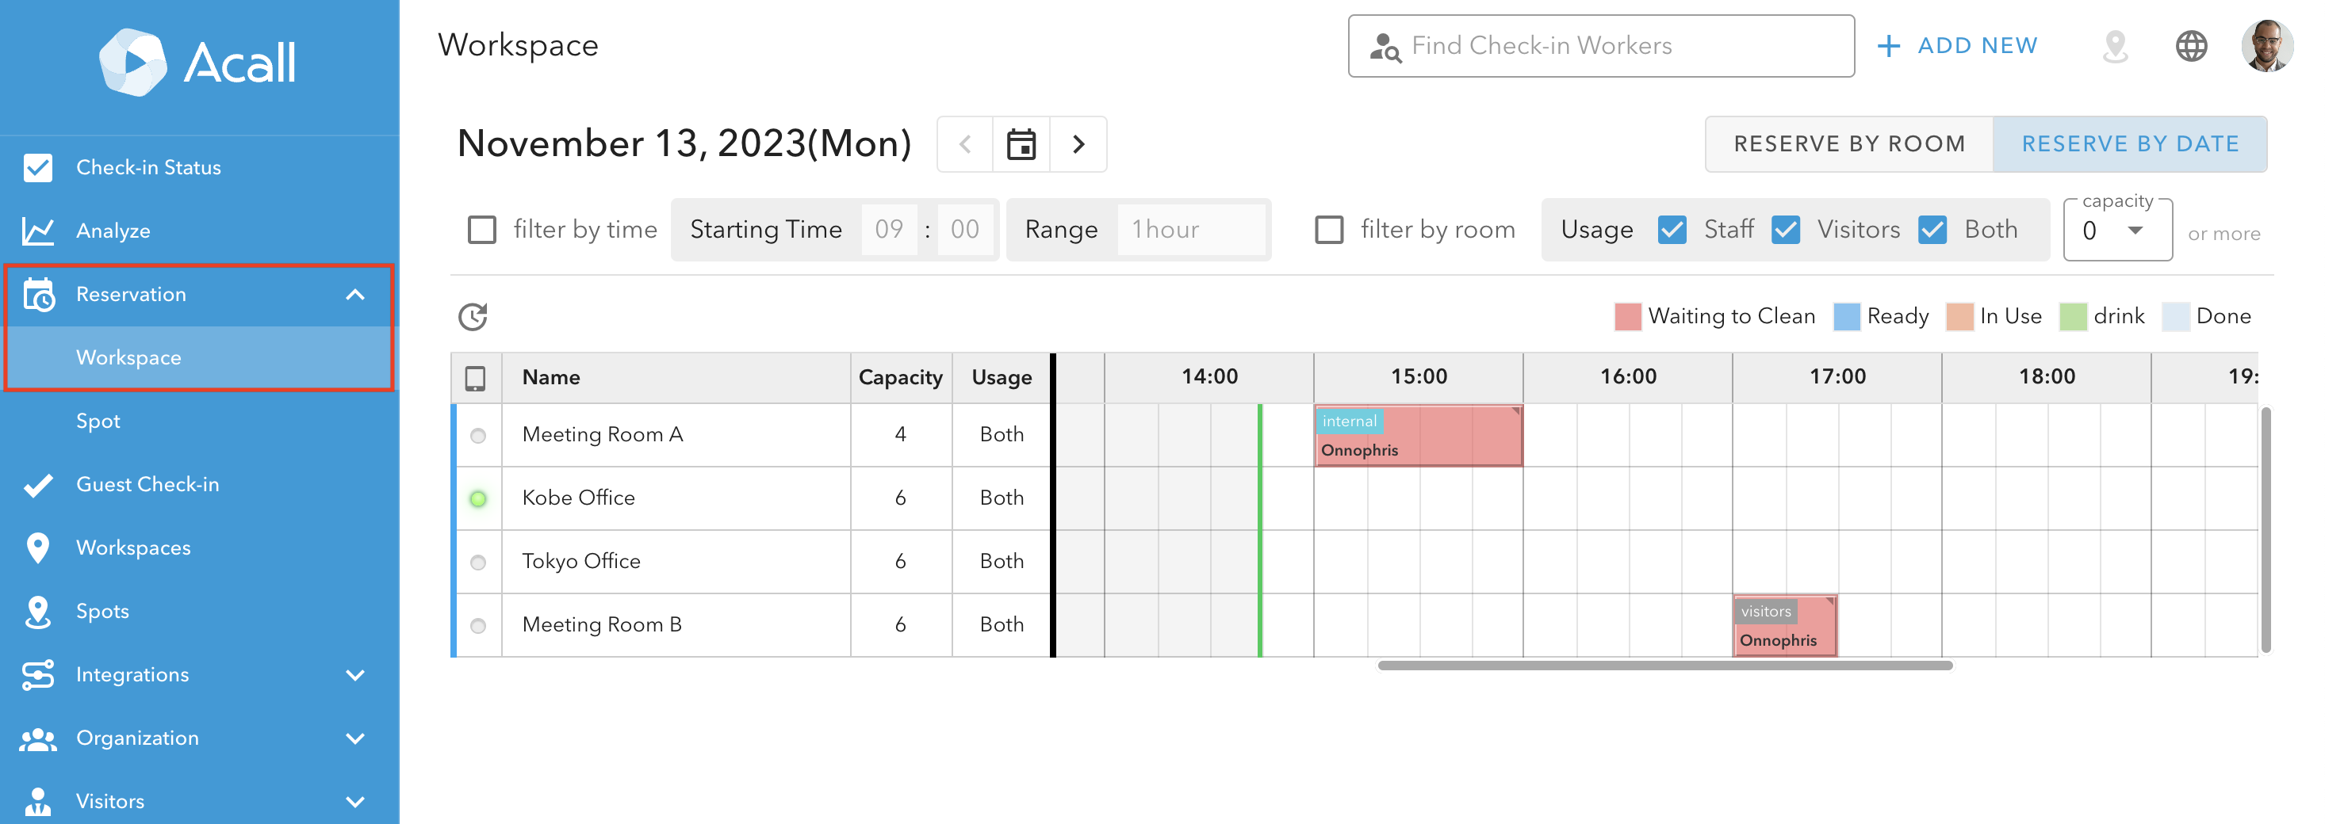Collapse the Reservation menu chevron
This screenshot has height=824, width=2325.
pyautogui.click(x=355, y=295)
